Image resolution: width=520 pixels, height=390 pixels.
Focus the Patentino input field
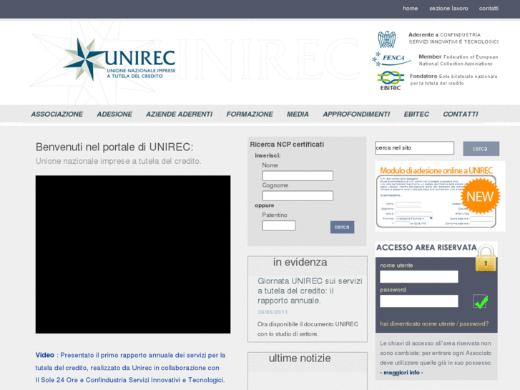pyautogui.click(x=279, y=225)
